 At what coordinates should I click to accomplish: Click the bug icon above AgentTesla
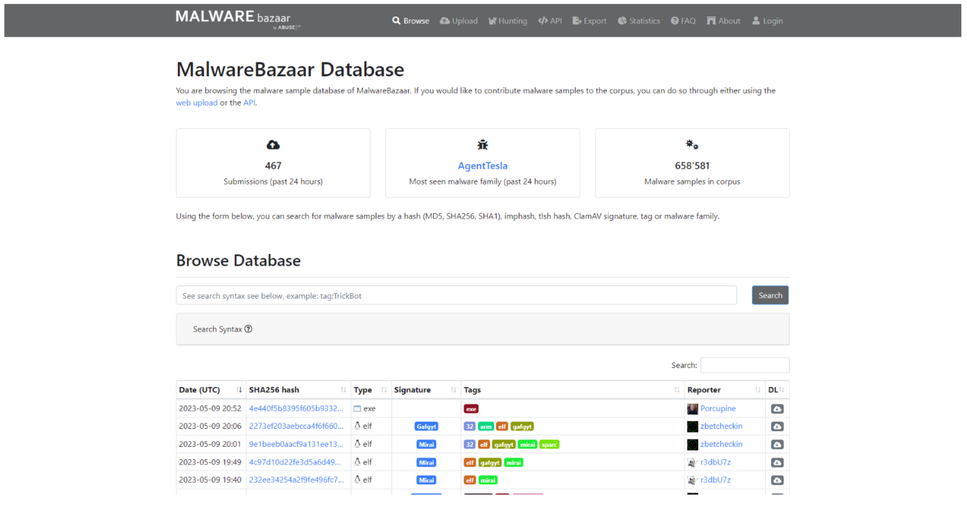(483, 144)
